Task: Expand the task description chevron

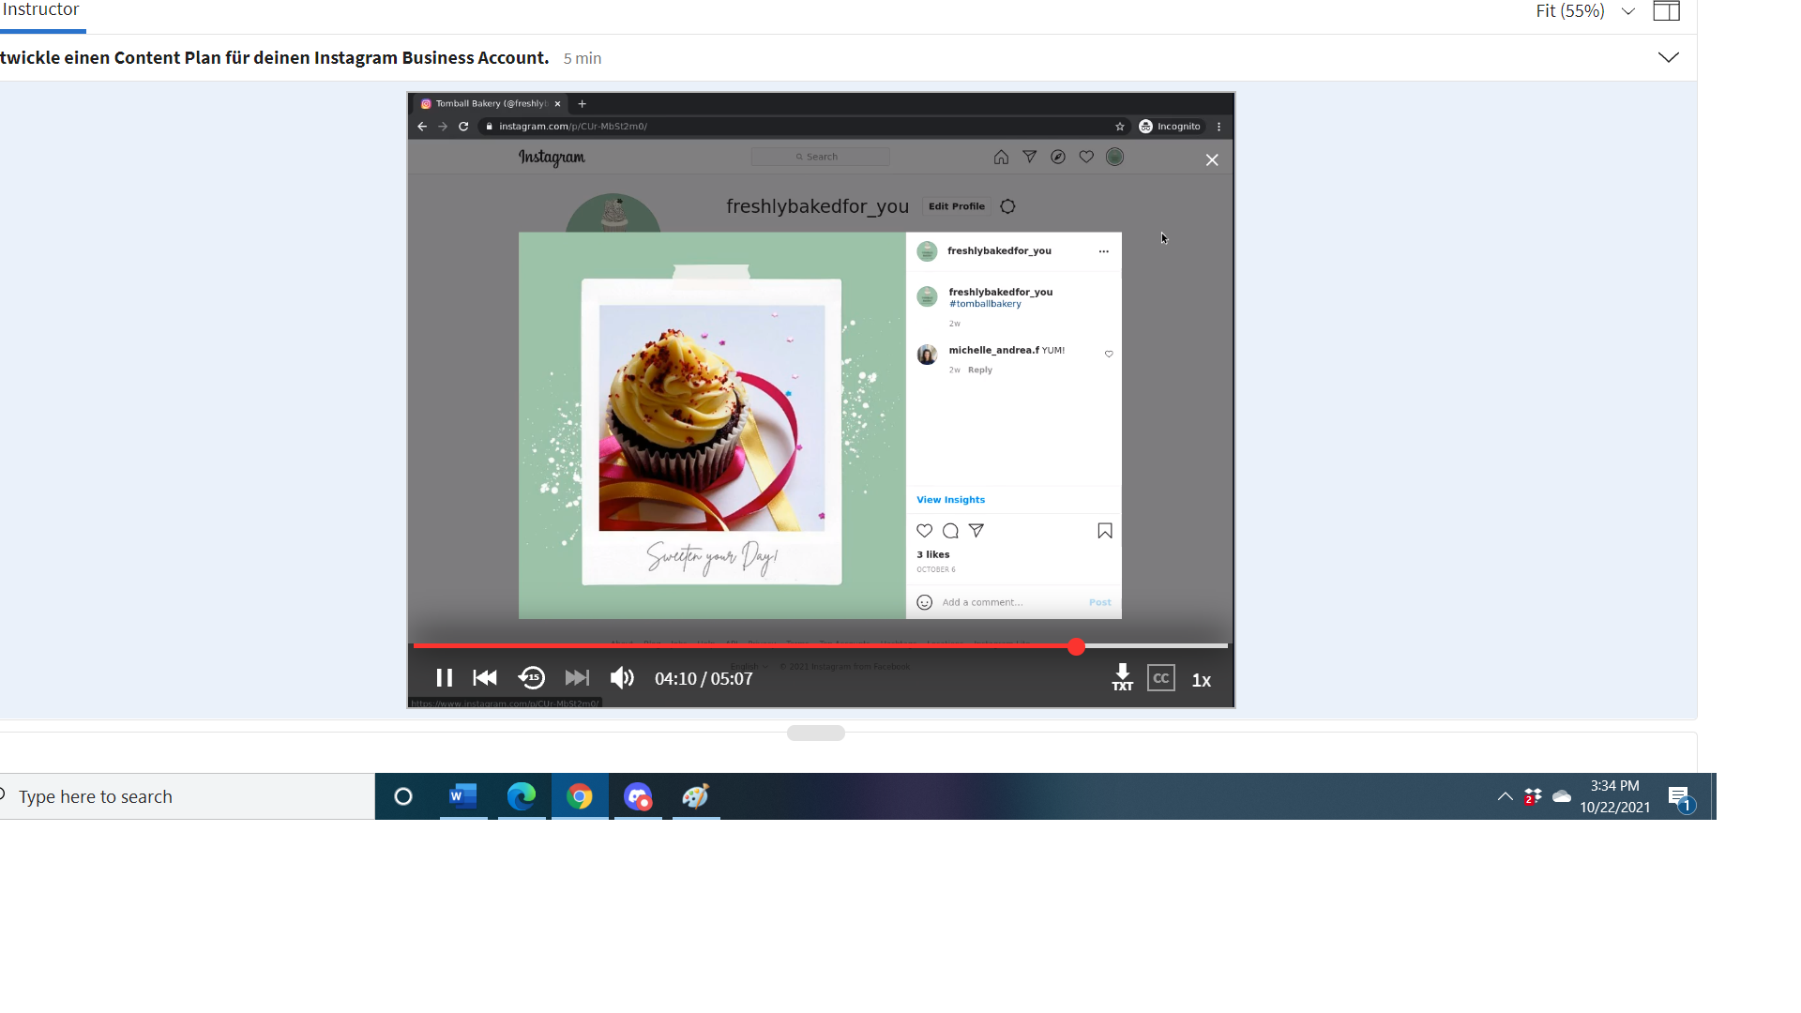Action: click(x=1668, y=57)
